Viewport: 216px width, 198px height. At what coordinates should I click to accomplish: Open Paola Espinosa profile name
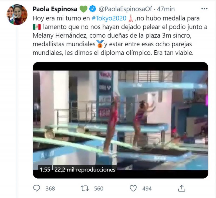[55, 9]
